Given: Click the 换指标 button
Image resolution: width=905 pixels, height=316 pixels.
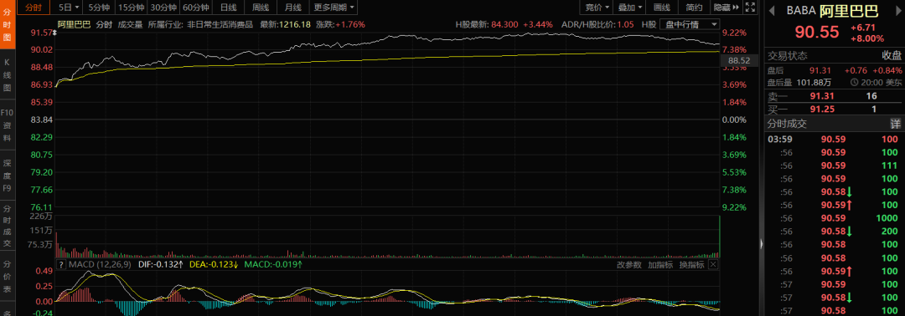Looking at the screenshot, I should (691, 265).
